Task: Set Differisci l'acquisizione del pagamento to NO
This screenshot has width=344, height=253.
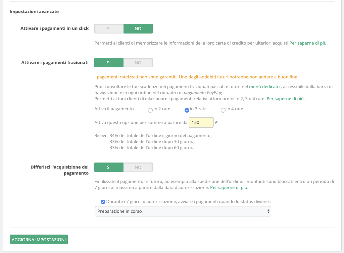Action: [x=138, y=167]
